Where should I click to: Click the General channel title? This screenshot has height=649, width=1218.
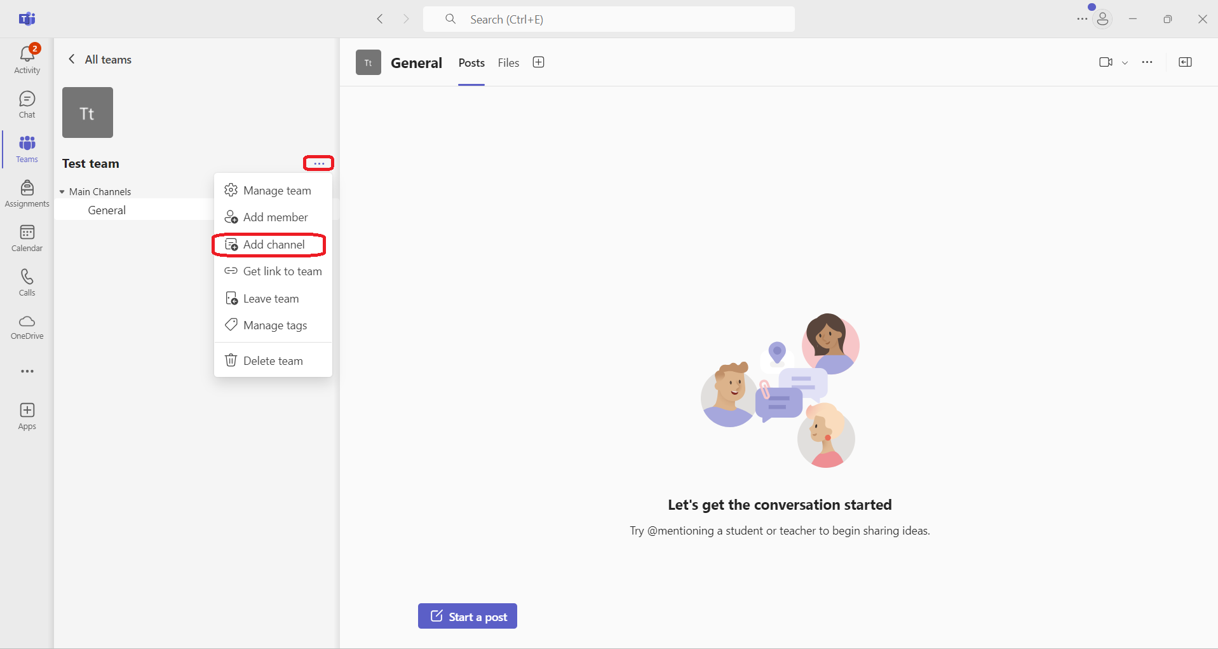pos(416,63)
